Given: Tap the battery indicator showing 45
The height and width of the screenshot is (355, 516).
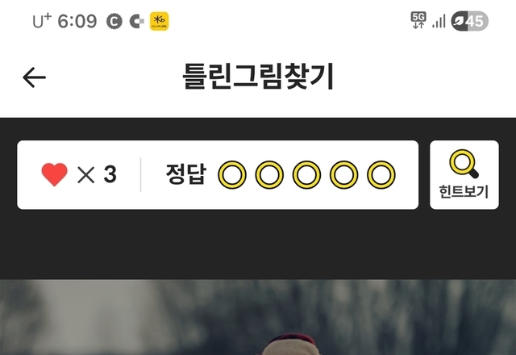Looking at the screenshot, I should point(469,22).
